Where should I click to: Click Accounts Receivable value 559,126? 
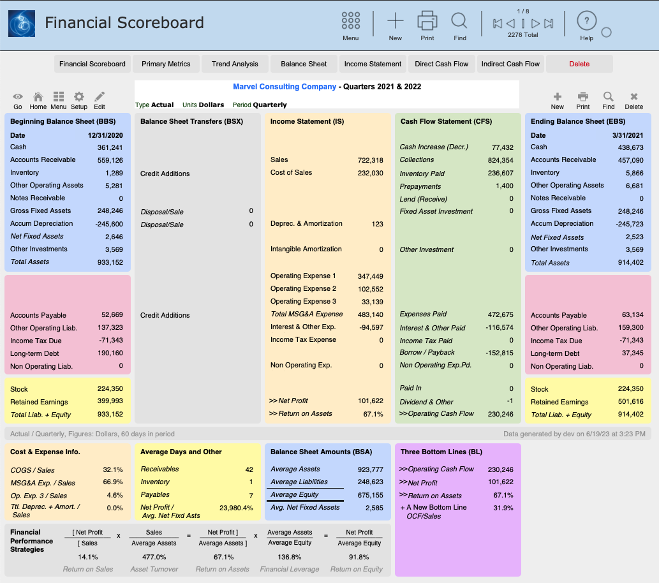coord(110,160)
